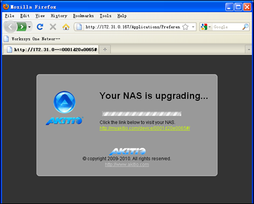This screenshot has width=254, height=204.
Task: Click the Firefox logo in title bar
Action: coord(6,7)
